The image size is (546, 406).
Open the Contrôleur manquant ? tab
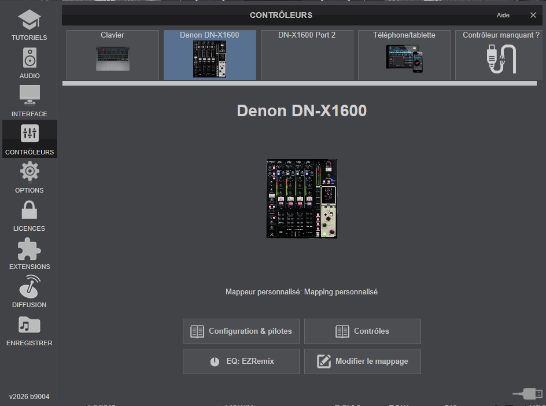tap(501, 55)
